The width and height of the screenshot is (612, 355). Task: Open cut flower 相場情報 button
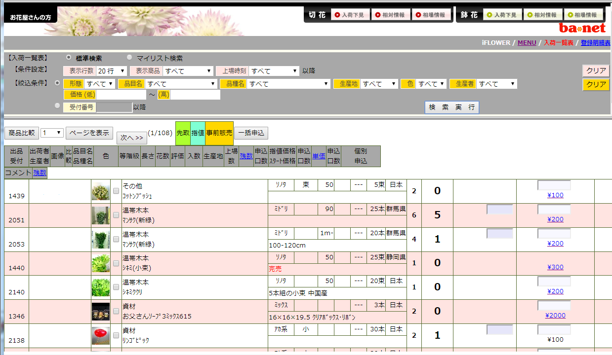pyautogui.click(x=430, y=15)
